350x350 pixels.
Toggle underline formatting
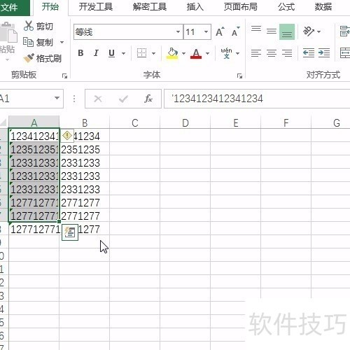111,53
